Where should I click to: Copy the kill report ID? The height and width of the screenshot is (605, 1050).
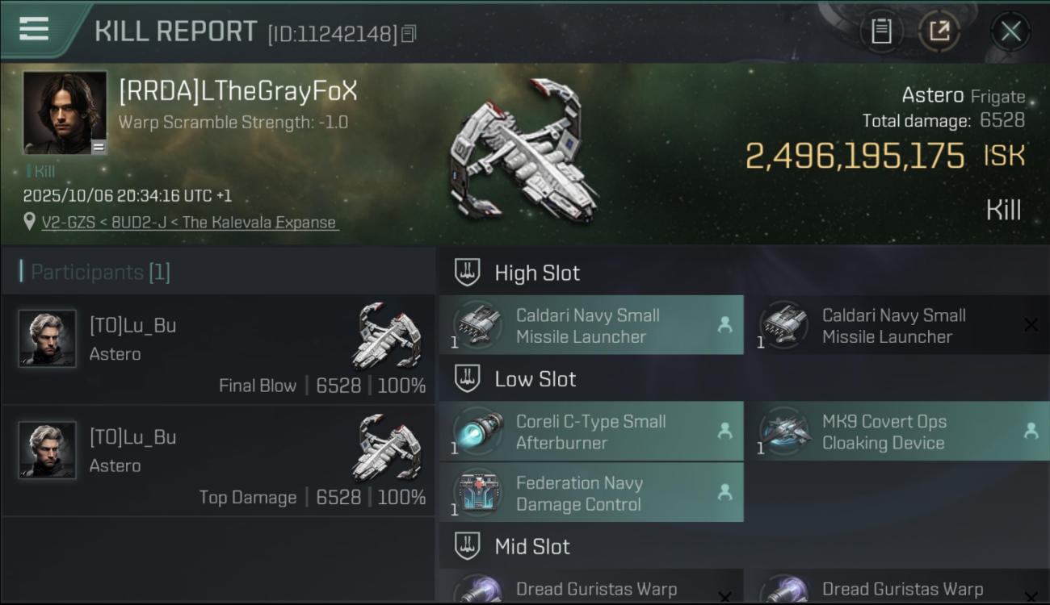tap(409, 34)
